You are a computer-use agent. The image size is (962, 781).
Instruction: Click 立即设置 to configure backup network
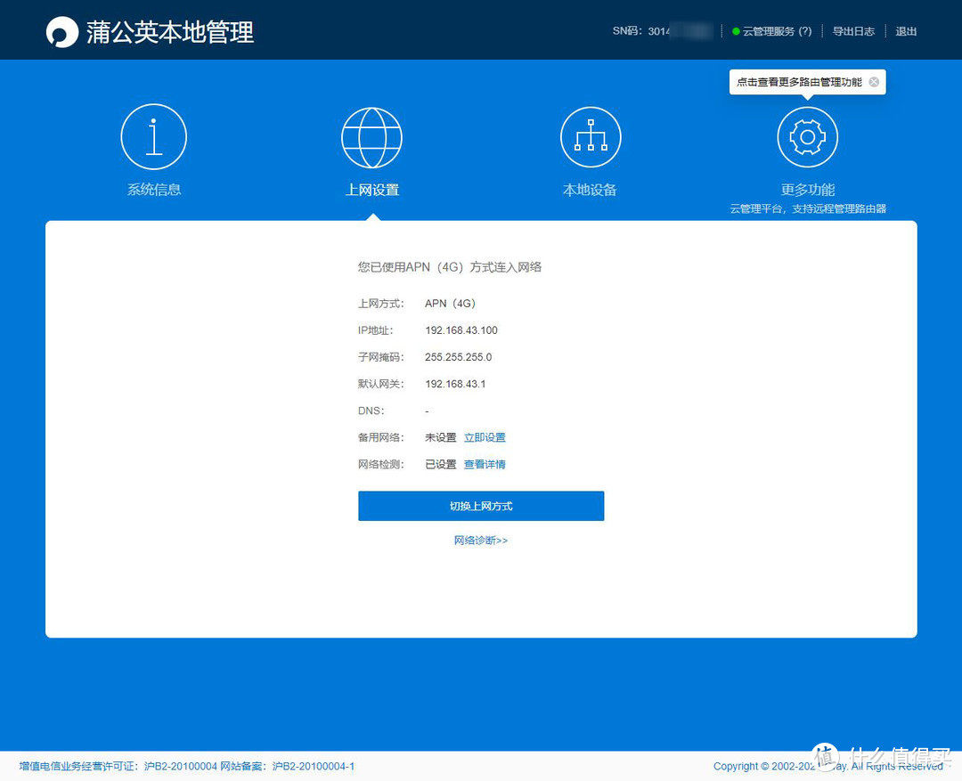[485, 437]
